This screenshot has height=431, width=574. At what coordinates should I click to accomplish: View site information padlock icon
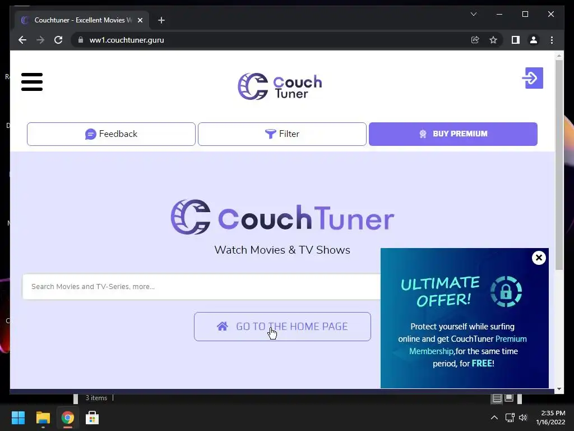[81, 40]
